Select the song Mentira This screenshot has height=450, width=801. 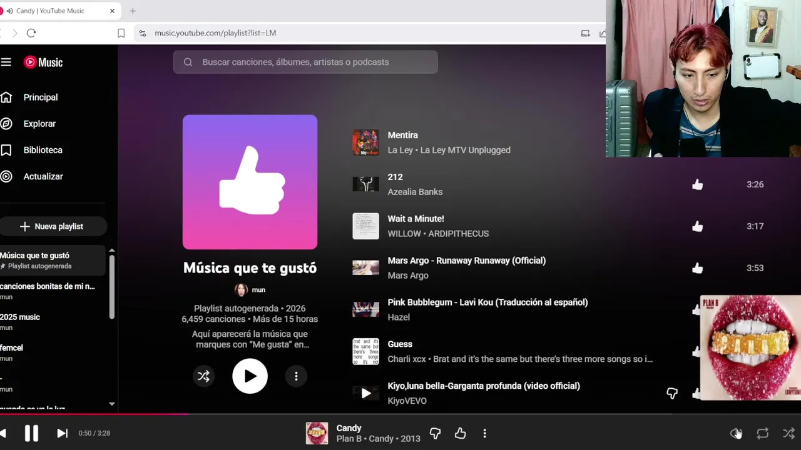coord(402,135)
